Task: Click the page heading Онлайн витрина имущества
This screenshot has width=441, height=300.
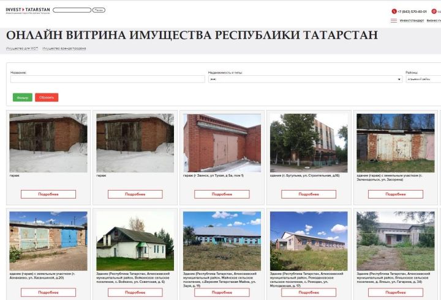Action: 192,35
